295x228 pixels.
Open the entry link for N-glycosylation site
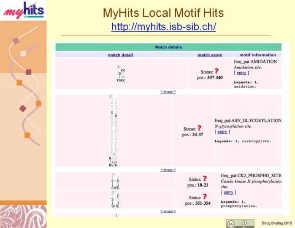coord(222,132)
